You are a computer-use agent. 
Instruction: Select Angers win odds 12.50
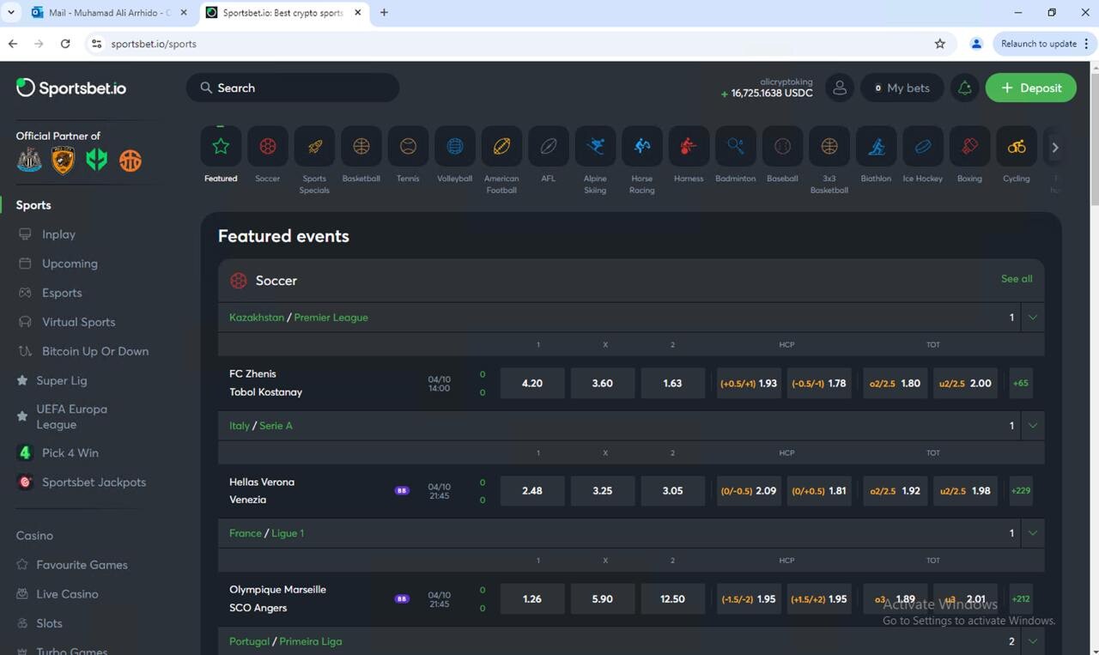pos(672,599)
